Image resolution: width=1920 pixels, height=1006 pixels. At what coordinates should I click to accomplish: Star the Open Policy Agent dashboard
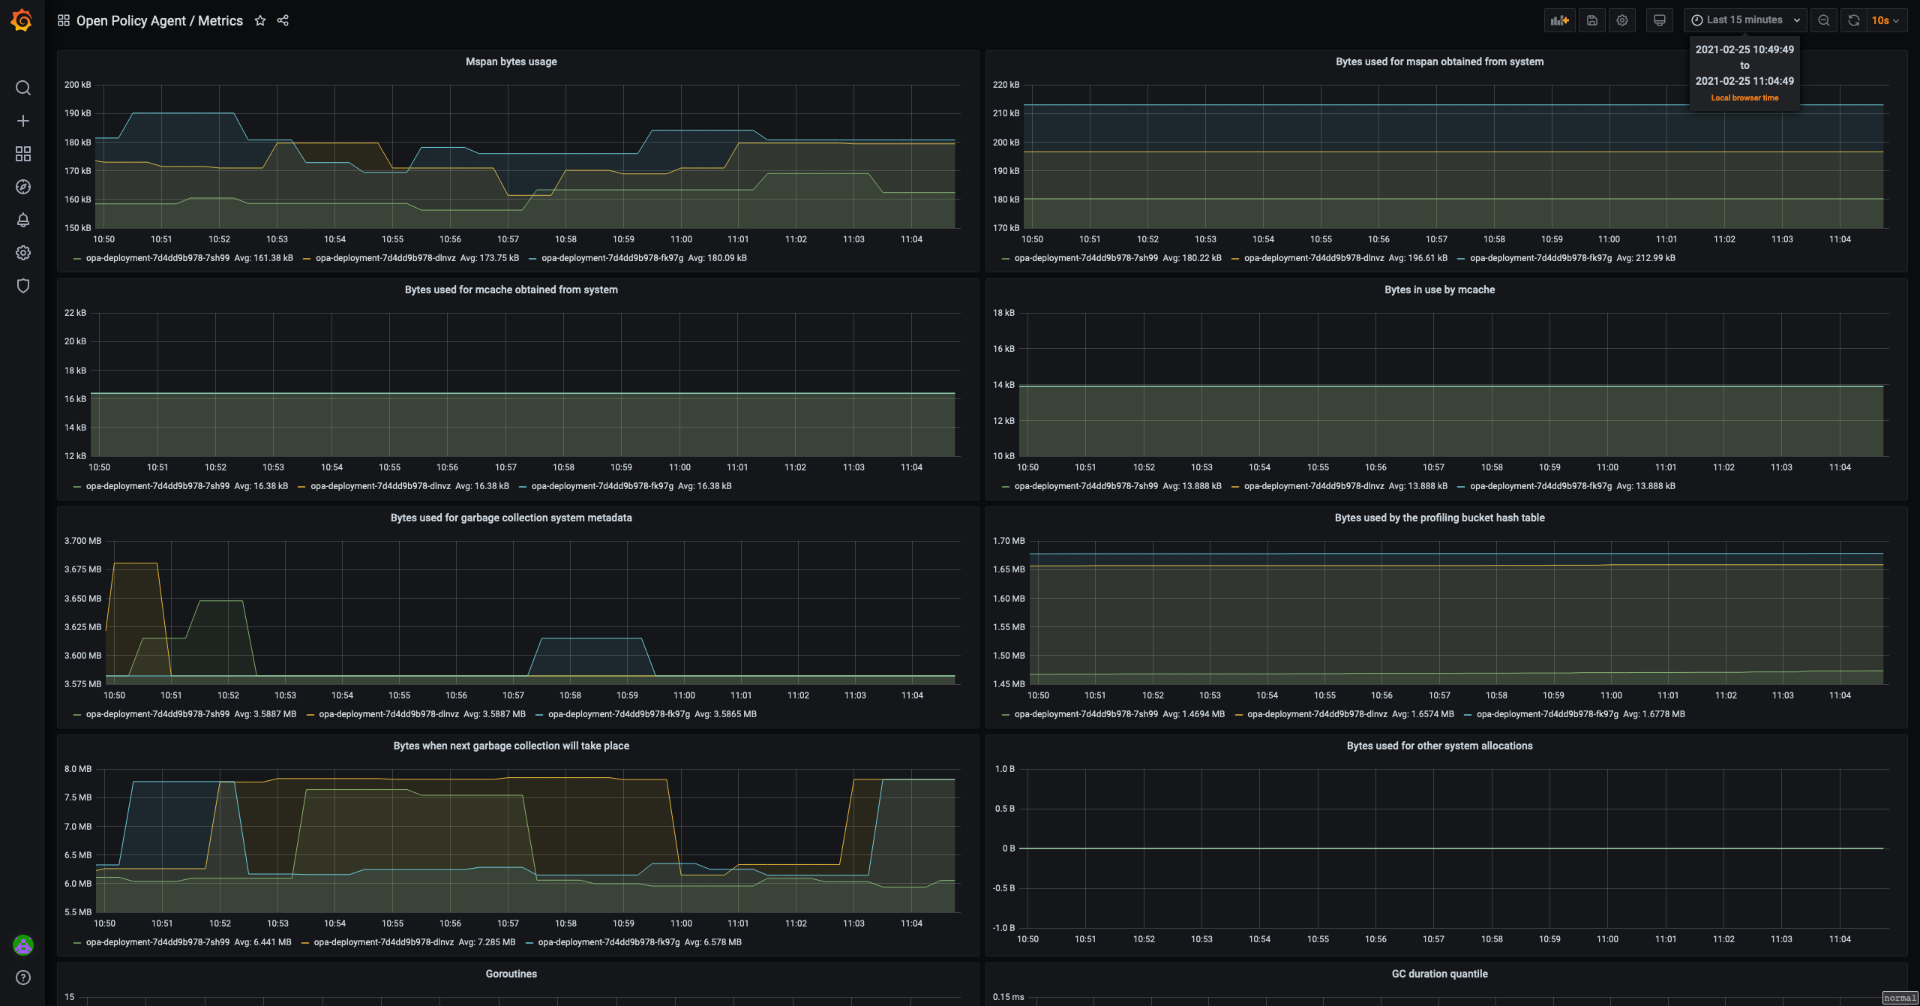pos(260,20)
